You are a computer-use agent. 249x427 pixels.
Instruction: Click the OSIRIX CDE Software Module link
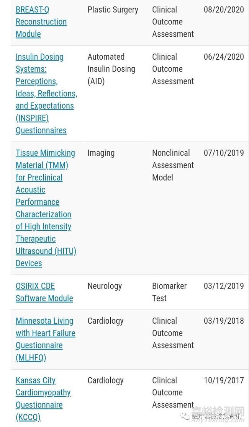pyautogui.click(x=44, y=292)
